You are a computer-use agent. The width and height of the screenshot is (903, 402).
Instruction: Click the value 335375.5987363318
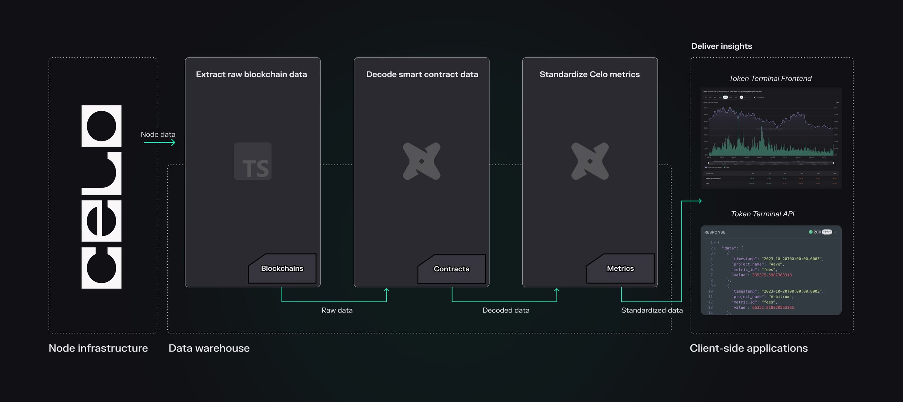click(x=772, y=275)
